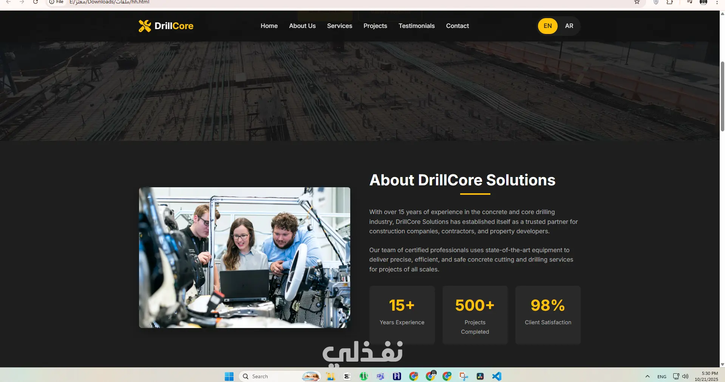Viewport: 725px width, 382px height.
Task: Navigate to Projects in the navbar
Action: (375, 26)
